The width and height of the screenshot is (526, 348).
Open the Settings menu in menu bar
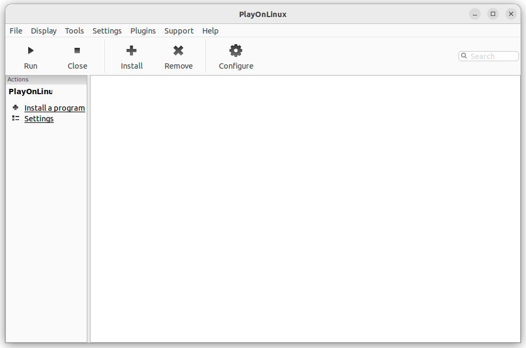(x=107, y=31)
